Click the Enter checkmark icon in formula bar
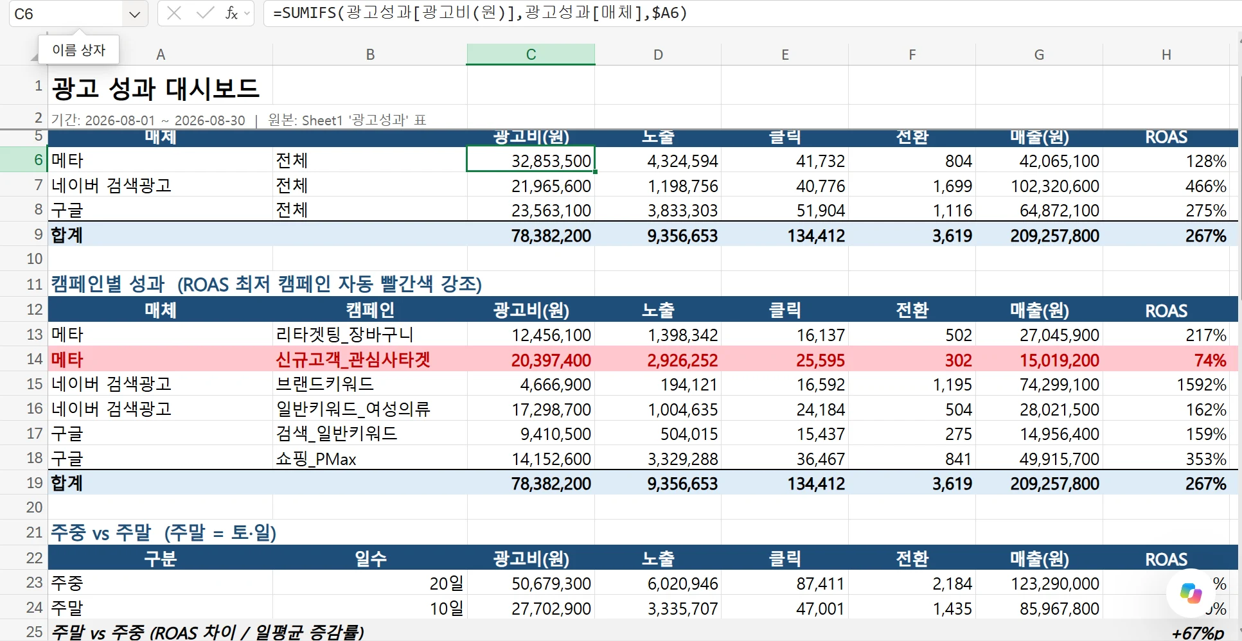 pos(205,13)
